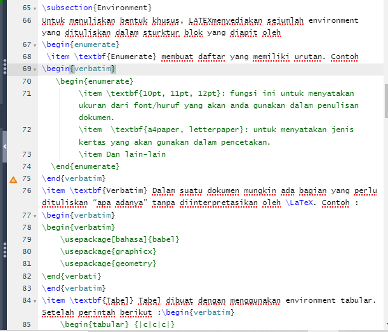Select line number 68 in the gutter
Image resolution: width=388 pixels, height=332 pixels.
[27, 56]
